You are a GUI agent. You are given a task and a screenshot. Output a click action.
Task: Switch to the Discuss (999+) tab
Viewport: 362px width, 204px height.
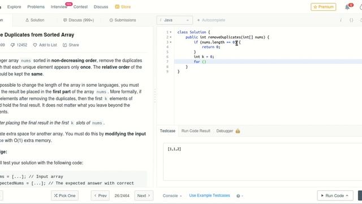click(x=79, y=20)
